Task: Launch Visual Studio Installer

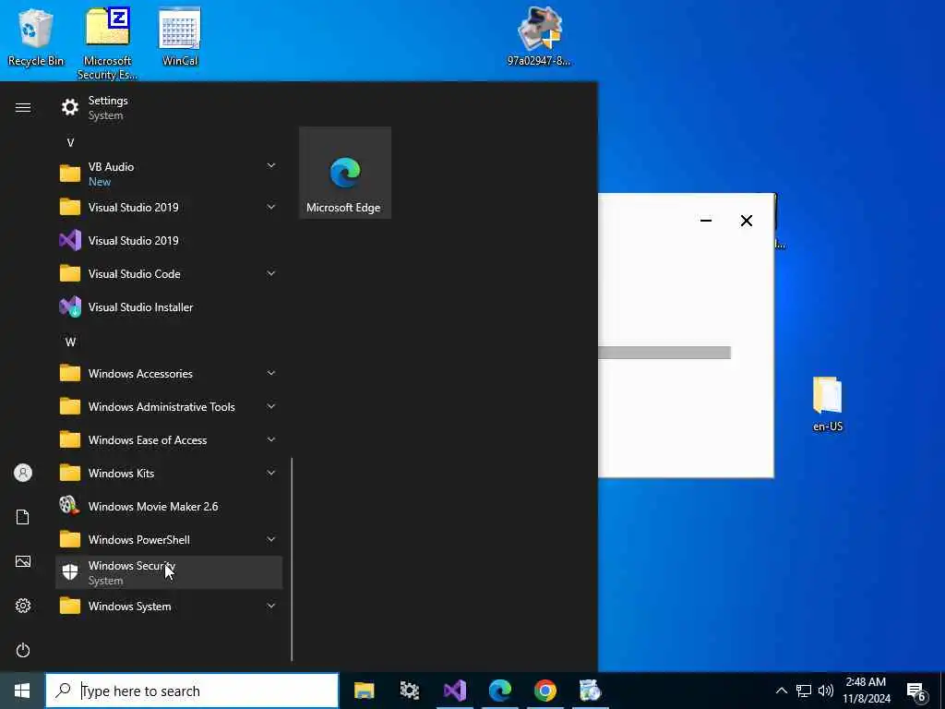Action: [x=169, y=306]
